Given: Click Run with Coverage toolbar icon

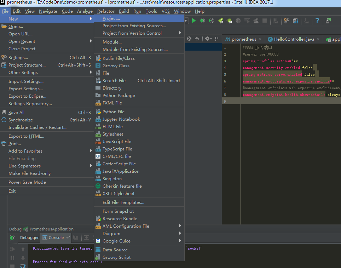Looking at the screenshot, I should [x=212, y=21].
